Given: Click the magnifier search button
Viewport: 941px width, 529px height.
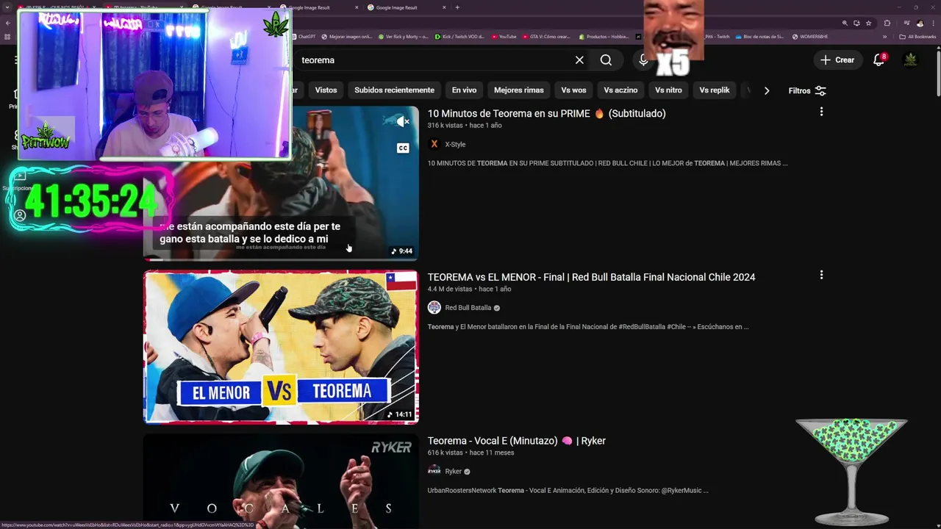Looking at the screenshot, I should click(606, 60).
